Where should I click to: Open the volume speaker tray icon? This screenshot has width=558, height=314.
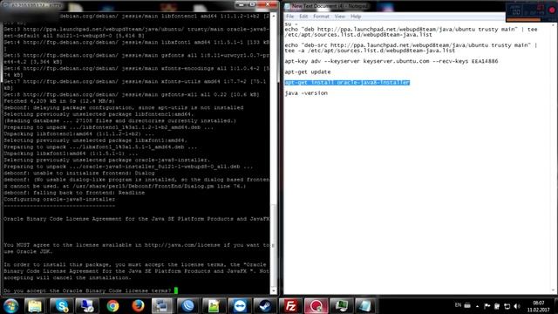(x=517, y=306)
